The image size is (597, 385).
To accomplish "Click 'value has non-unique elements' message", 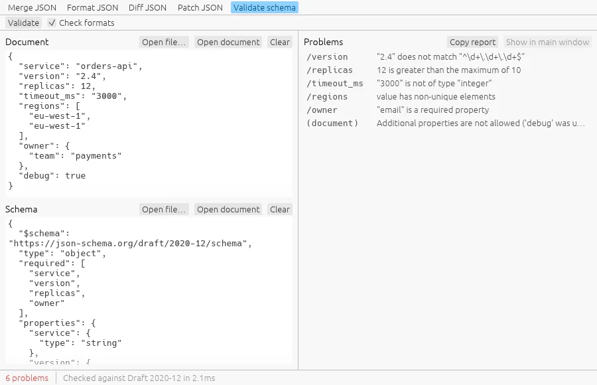I will coord(436,97).
